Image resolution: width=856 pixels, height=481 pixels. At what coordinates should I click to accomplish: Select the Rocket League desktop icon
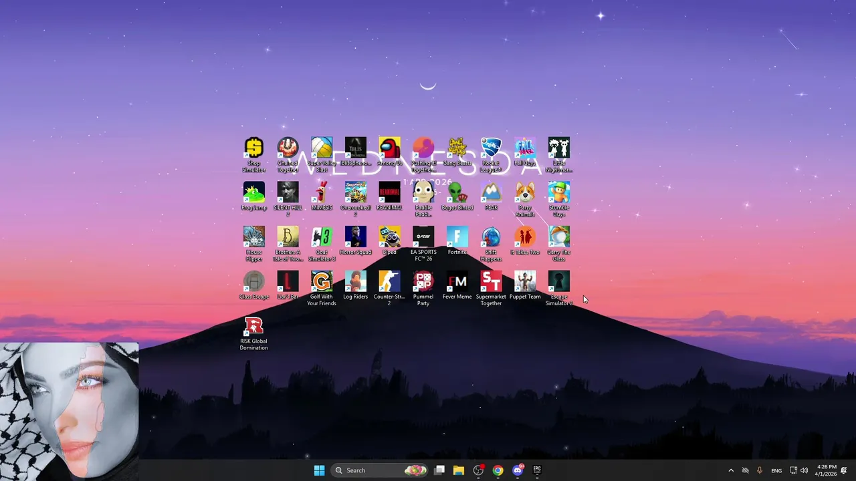tap(491, 148)
